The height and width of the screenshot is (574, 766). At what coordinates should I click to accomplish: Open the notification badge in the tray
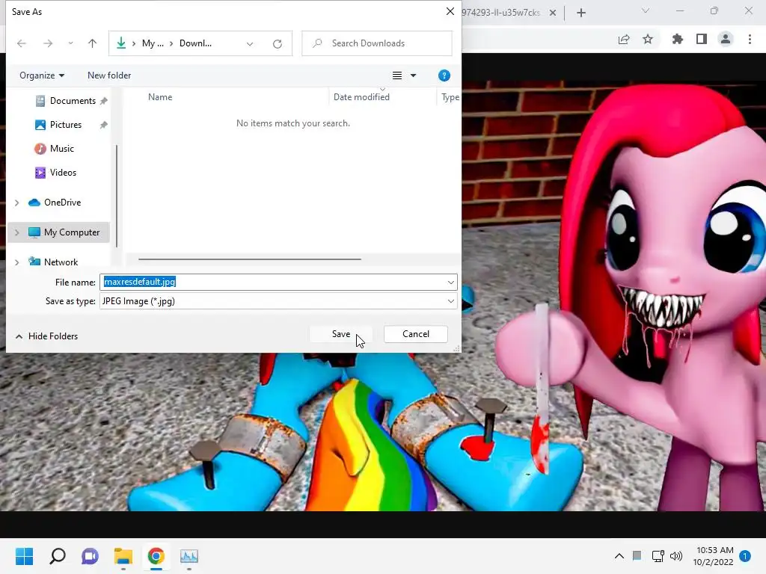(x=745, y=556)
